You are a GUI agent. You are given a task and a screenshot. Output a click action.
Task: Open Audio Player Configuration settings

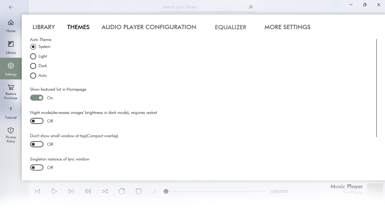click(149, 27)
